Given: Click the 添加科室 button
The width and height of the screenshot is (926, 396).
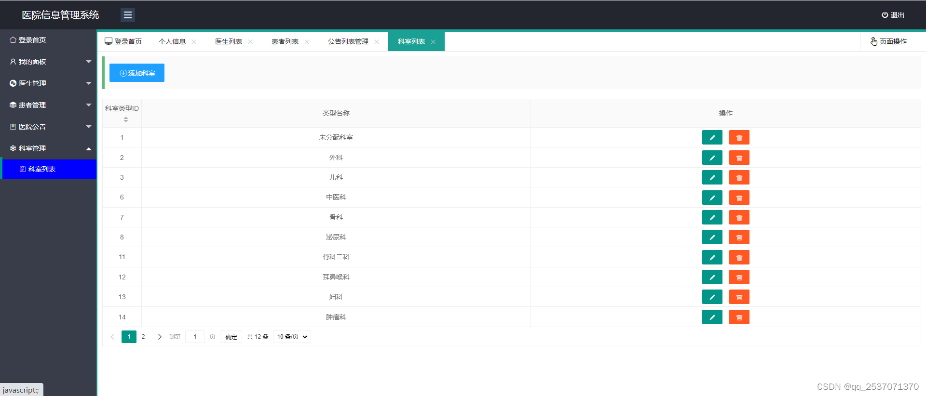Looking at the screenshot, I should tap(137, 73).
